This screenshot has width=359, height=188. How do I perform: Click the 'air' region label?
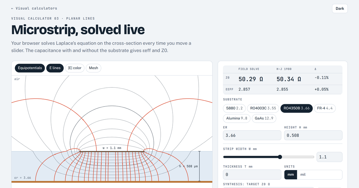pos(17,79)
